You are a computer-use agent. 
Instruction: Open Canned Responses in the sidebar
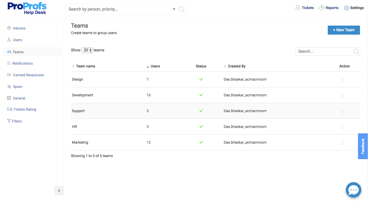[x=28, y=75]
